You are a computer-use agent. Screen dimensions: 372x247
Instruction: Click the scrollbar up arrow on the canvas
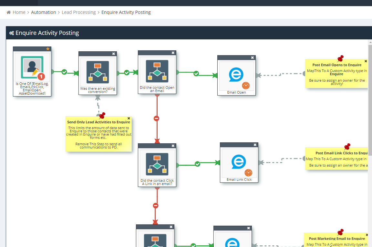click(x=370, y=42)
